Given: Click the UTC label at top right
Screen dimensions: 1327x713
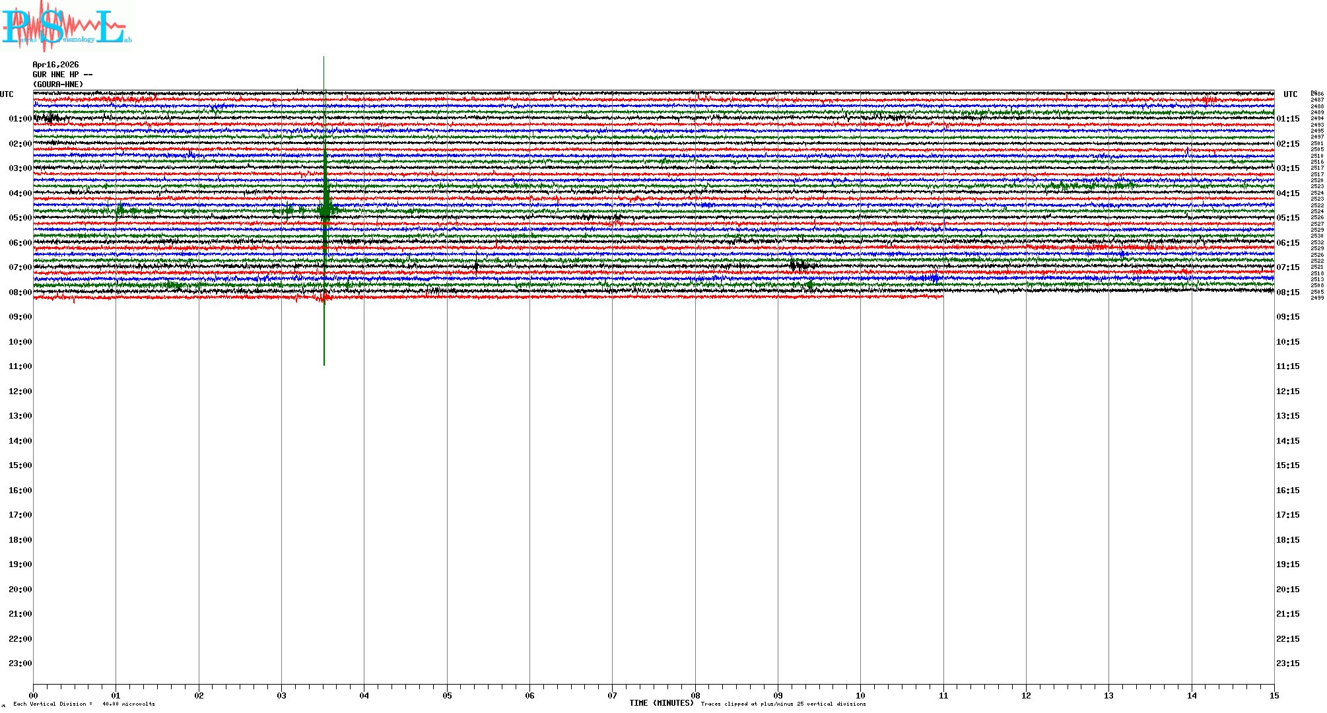Looking at the screenshot, I should pyautogui.click(x=1290, y=94).
